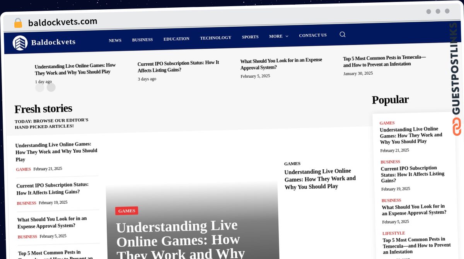Click the baldockvets.com address bar
Viewport: 464px width, 259px height.
tap(63, 22)
